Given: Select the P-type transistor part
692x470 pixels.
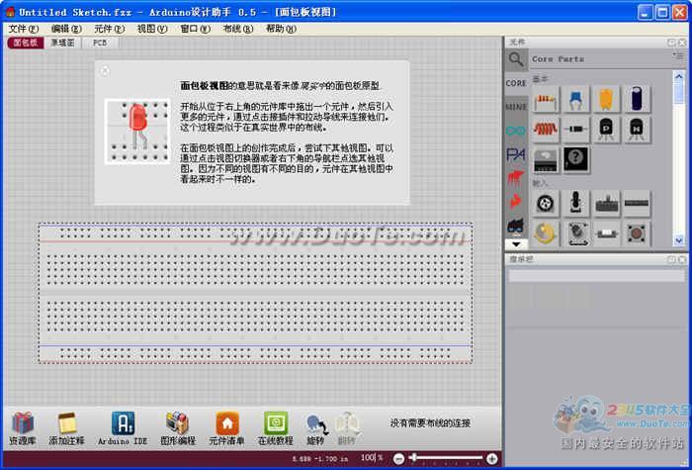Looking at the screenshot, I should pyautogui.click(x=606, y=130).
